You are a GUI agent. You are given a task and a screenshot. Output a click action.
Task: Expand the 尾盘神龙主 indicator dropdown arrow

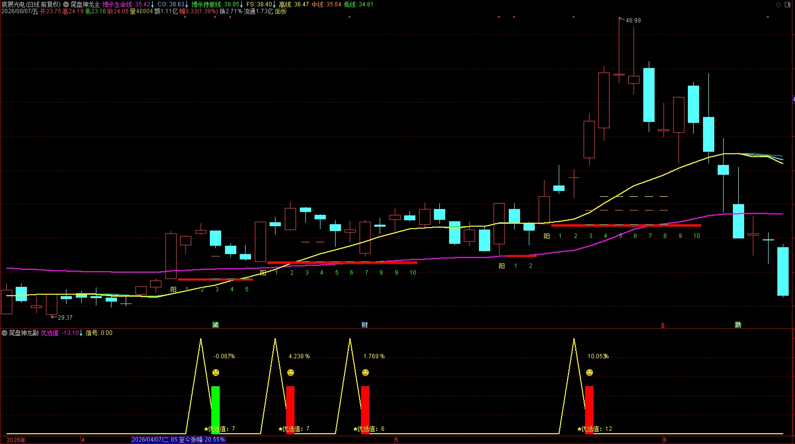(66, 4)
